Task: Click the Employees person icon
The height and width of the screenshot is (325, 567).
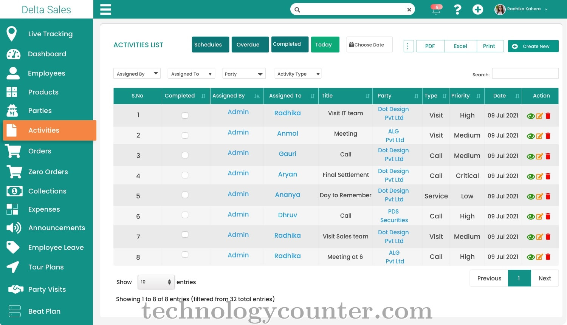Action: 13,73
